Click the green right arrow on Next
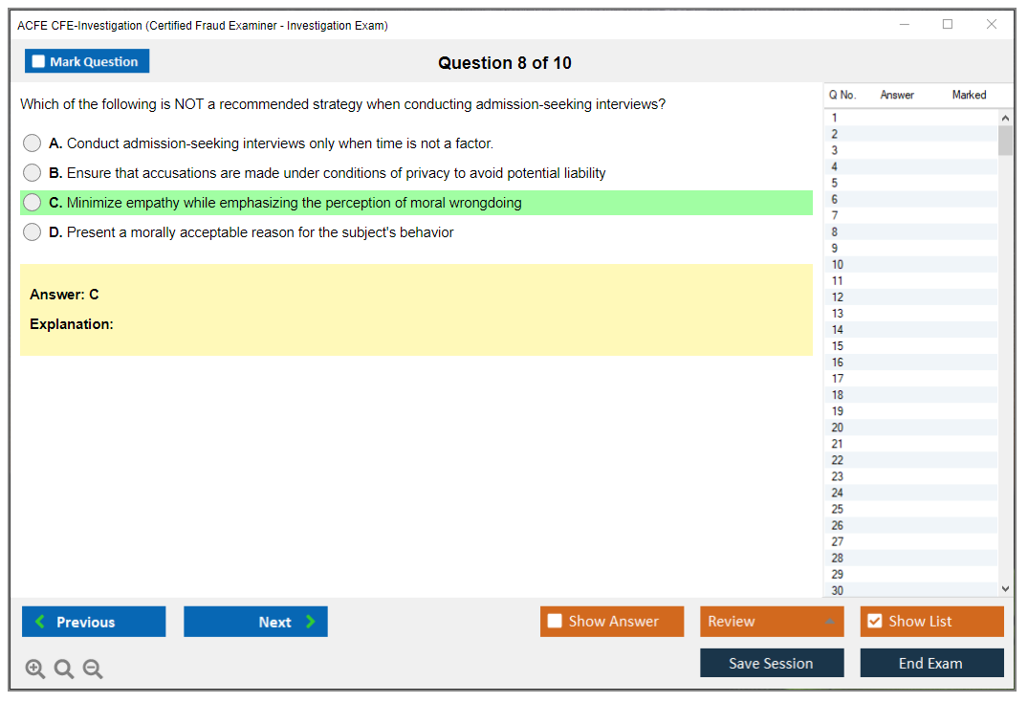This screenshot has height=703, width=1028. point(311,622)
